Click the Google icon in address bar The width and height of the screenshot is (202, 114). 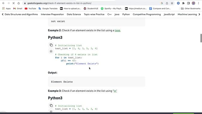pyautogui.click(x=162, y=3)
